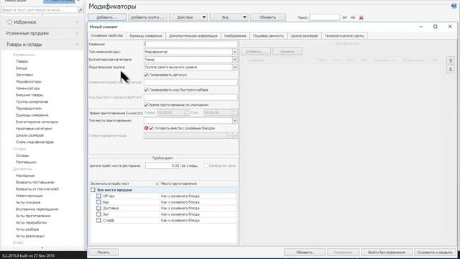
Task: Click Сохранить и закрыть button
Action: pos(435,253)
